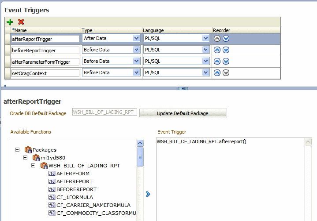Edit the afterParameterFormTrigger name field
This screenshot has height=221, width=317.
(45, 62)
